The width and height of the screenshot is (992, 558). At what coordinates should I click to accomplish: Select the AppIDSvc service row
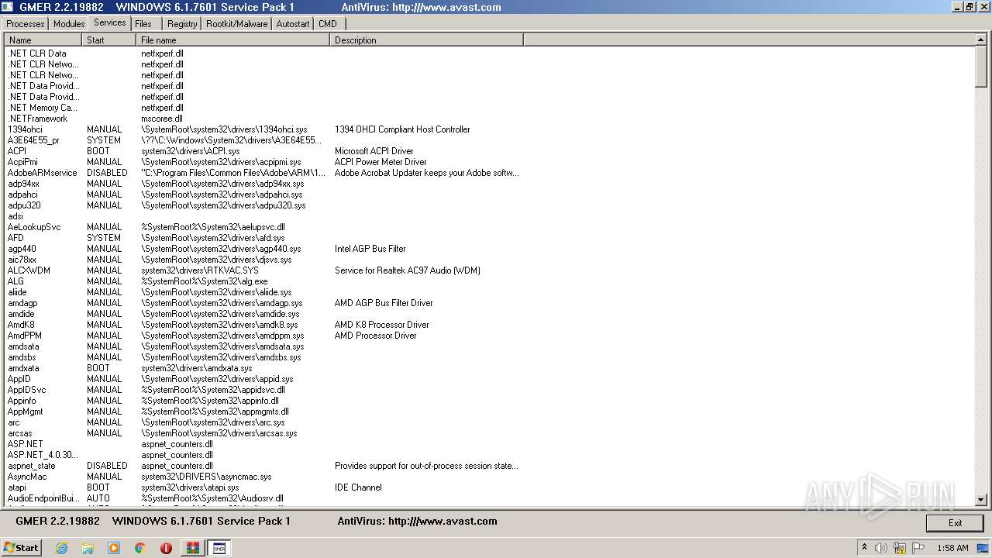263,390
